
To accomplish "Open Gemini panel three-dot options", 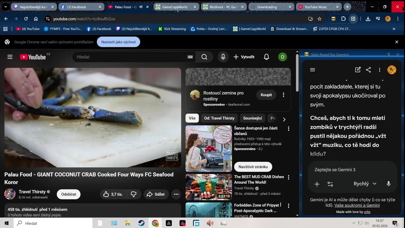I will (x=379, y=70).
